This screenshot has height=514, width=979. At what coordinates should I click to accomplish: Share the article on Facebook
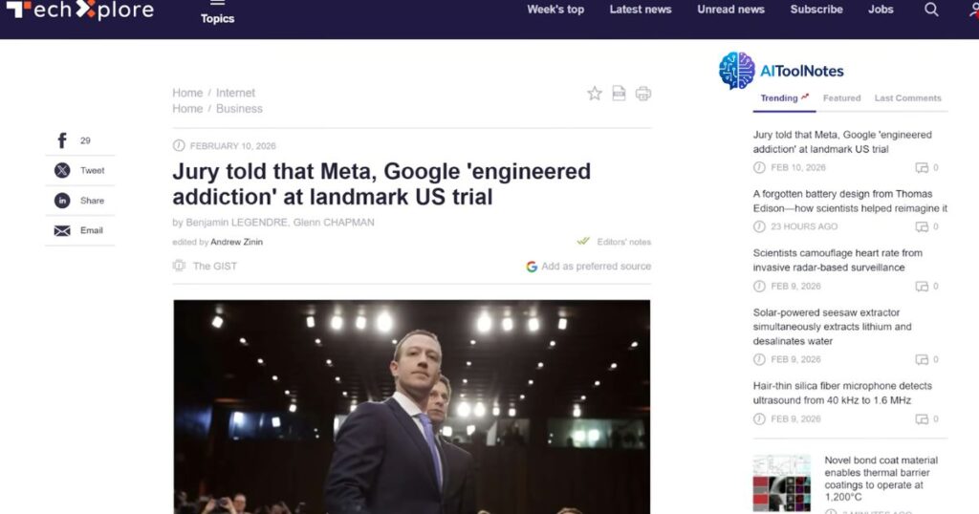[62, 140]
